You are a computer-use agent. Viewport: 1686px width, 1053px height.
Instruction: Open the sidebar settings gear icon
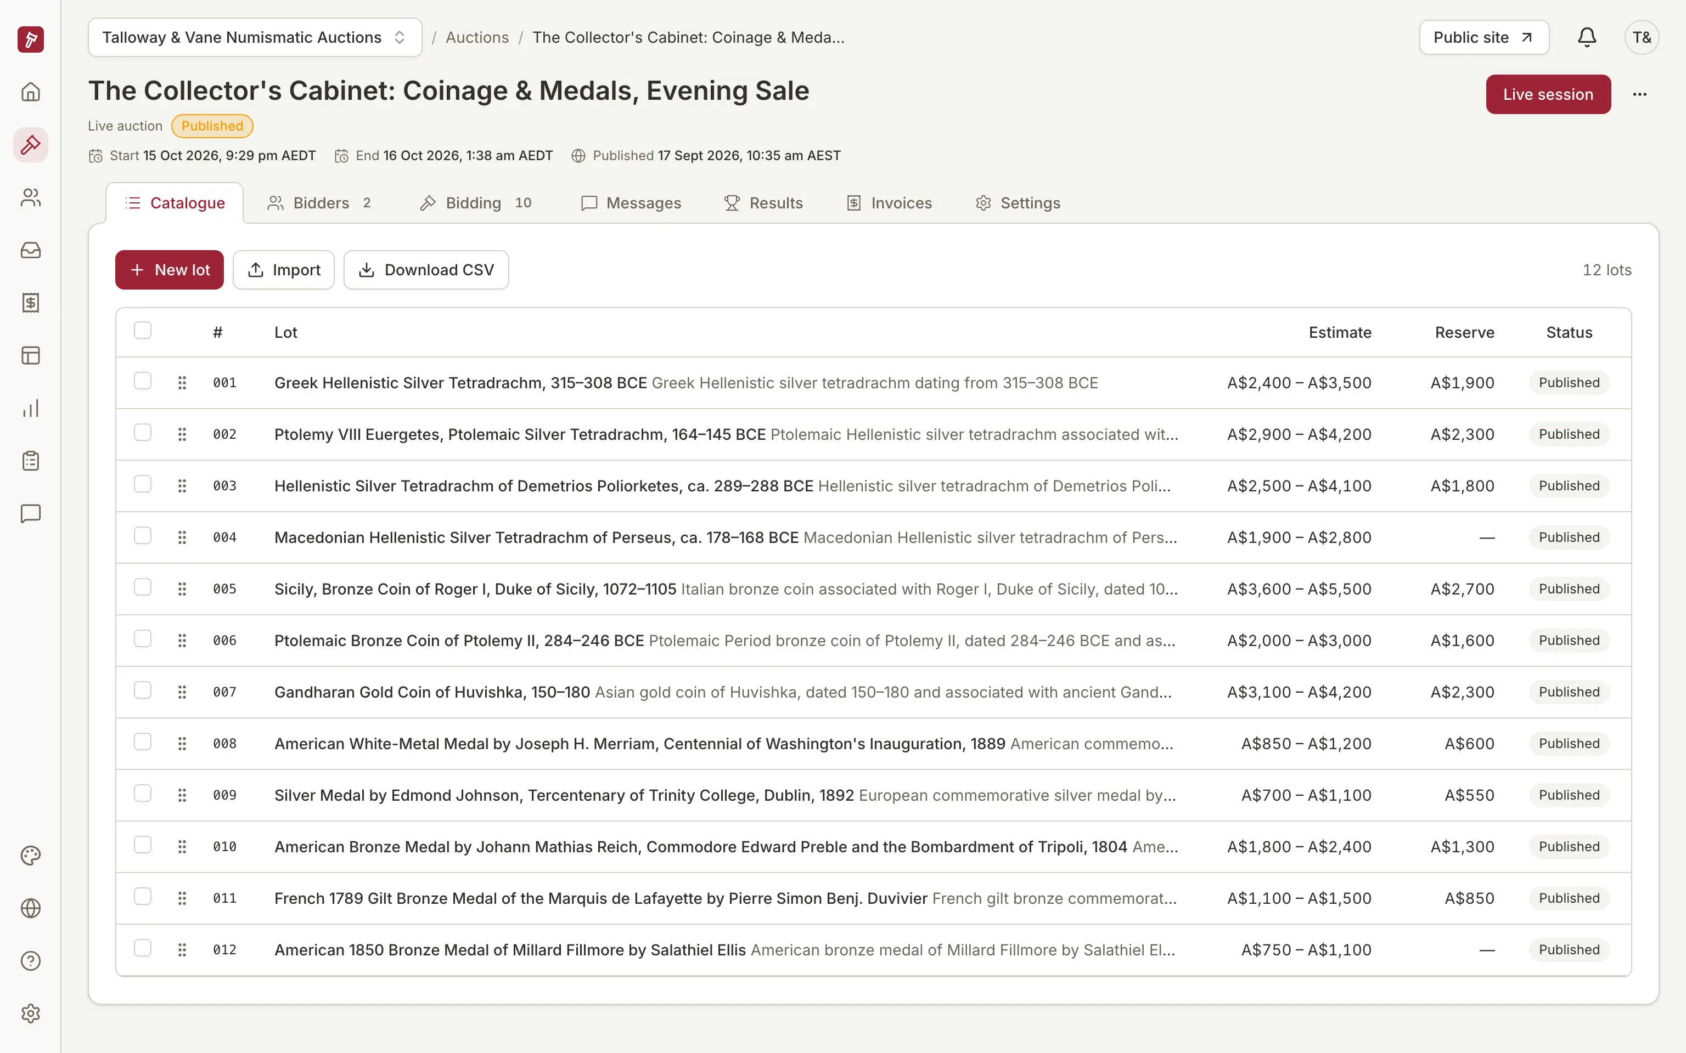click(31, 1014)
